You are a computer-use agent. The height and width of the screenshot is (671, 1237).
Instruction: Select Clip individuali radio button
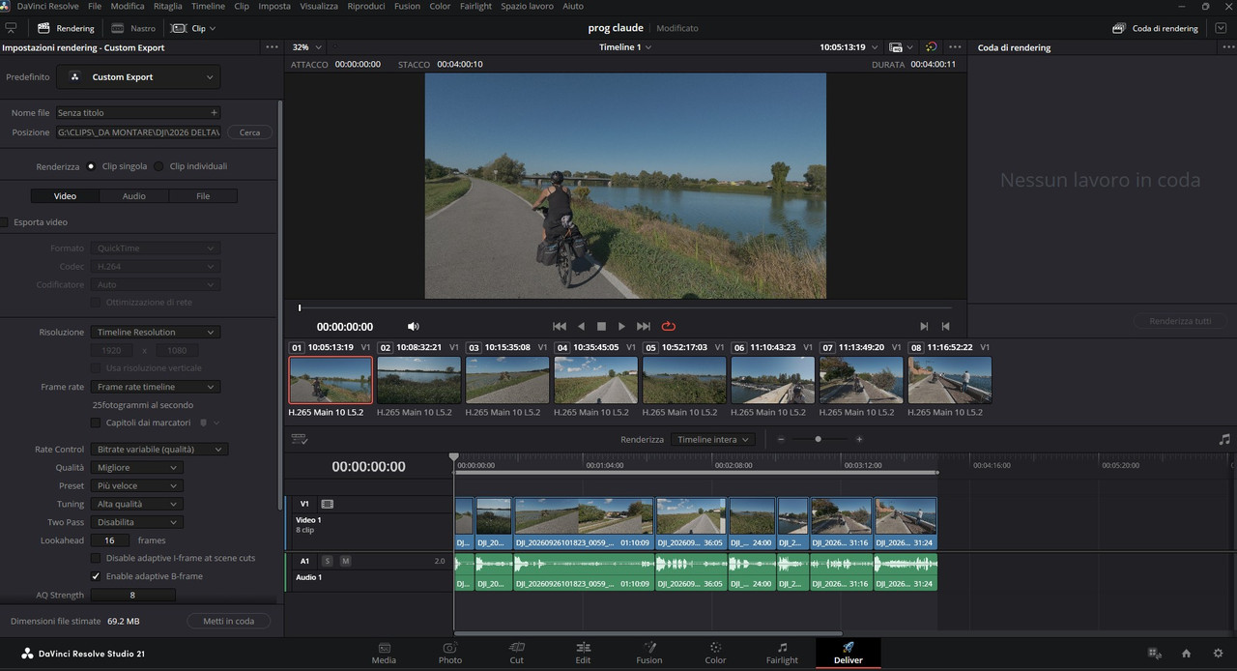(159, 166)
